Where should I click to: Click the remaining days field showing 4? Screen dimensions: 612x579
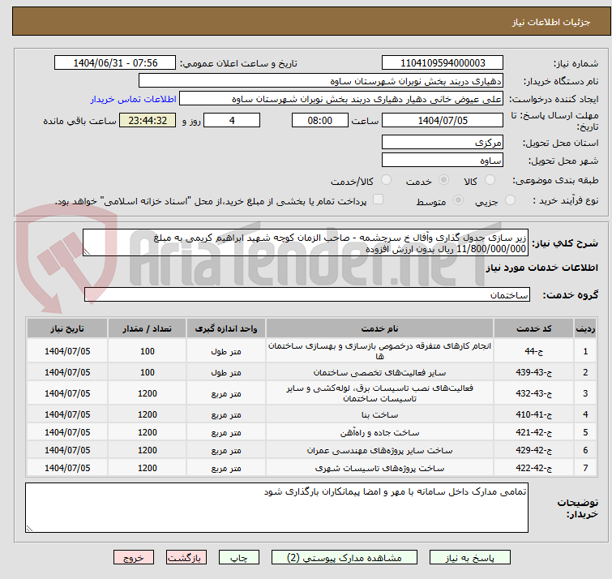point(232,120)
